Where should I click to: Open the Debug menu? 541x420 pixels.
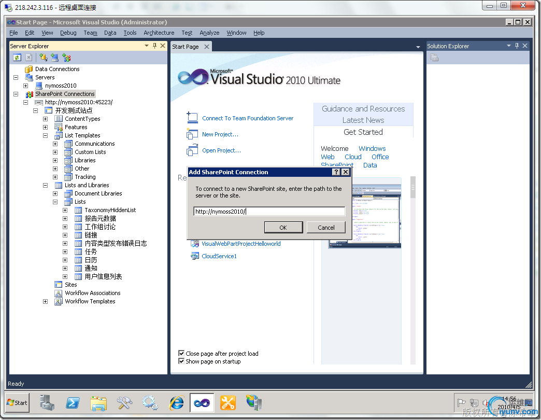(x=68, y=33)
